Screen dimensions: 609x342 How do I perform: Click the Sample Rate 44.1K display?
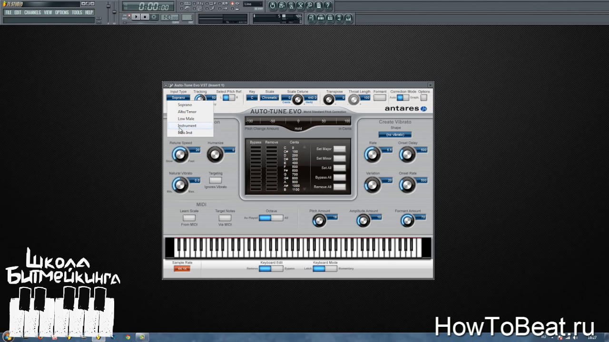click(x=182, y=269)
